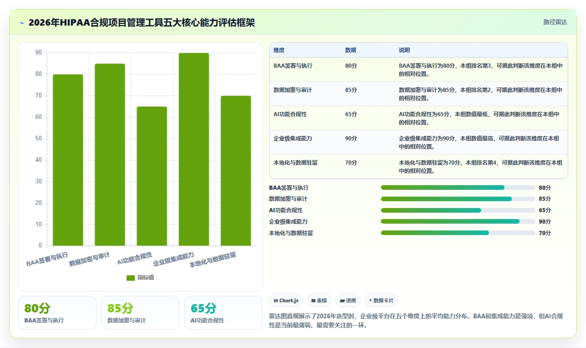This screenshot has height=348, width=586.
Task: Click the AI功能合规性 progress bar
Action: coord(458,210)
